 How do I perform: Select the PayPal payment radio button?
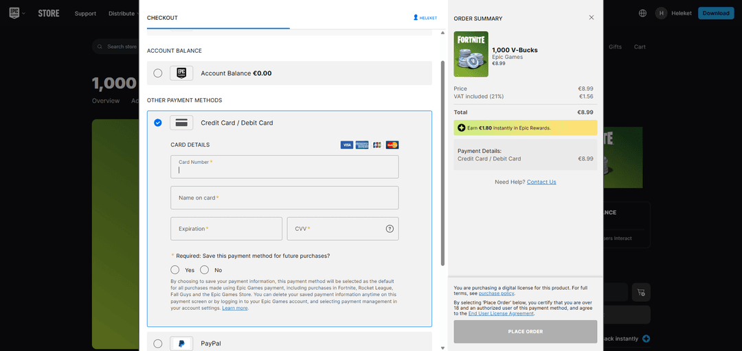[x=158, y=343]
